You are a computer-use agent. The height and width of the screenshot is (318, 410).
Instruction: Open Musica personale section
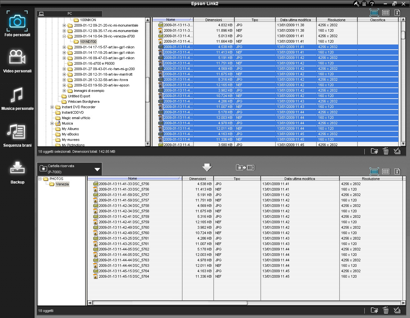pos(17,98)
